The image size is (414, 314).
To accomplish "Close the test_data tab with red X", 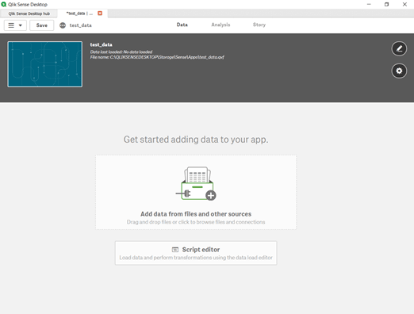I will click(x=100, y=13).
